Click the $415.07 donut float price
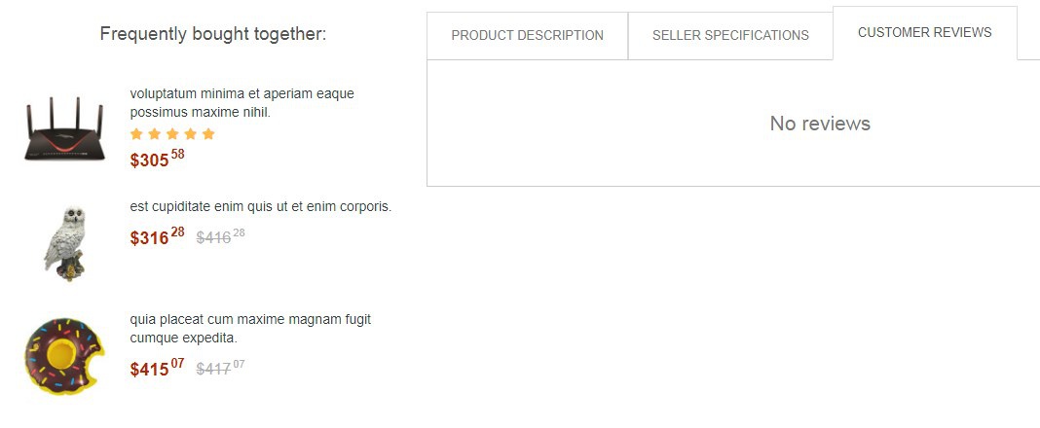 coord(157,369)
